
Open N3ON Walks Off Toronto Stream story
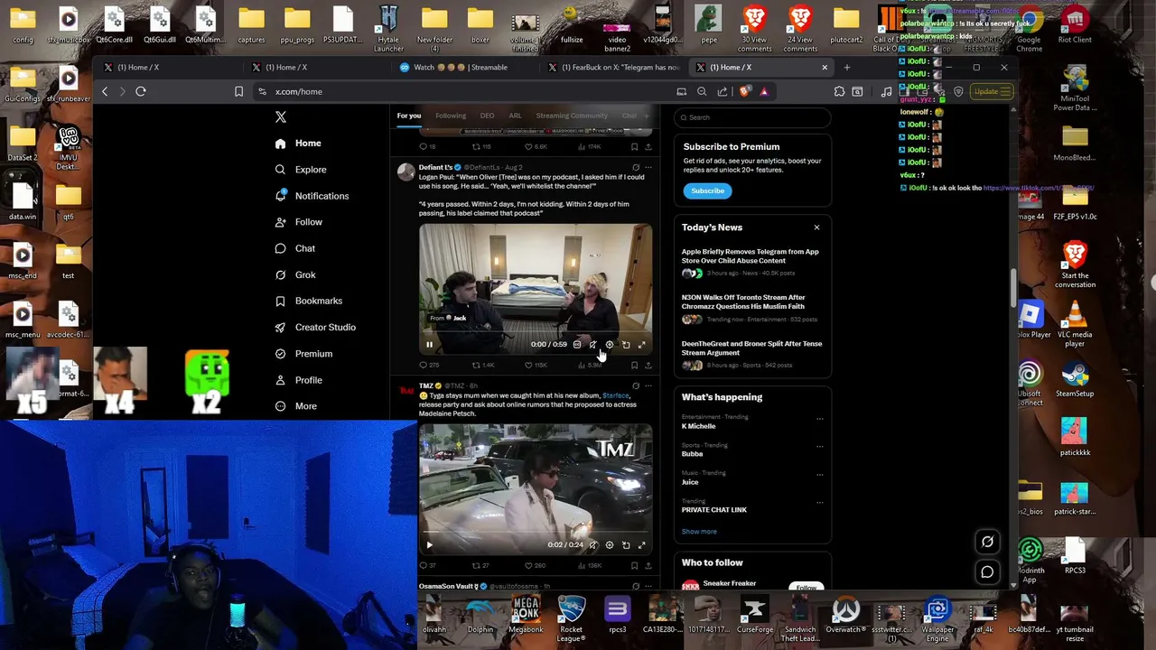click(750, 308)
